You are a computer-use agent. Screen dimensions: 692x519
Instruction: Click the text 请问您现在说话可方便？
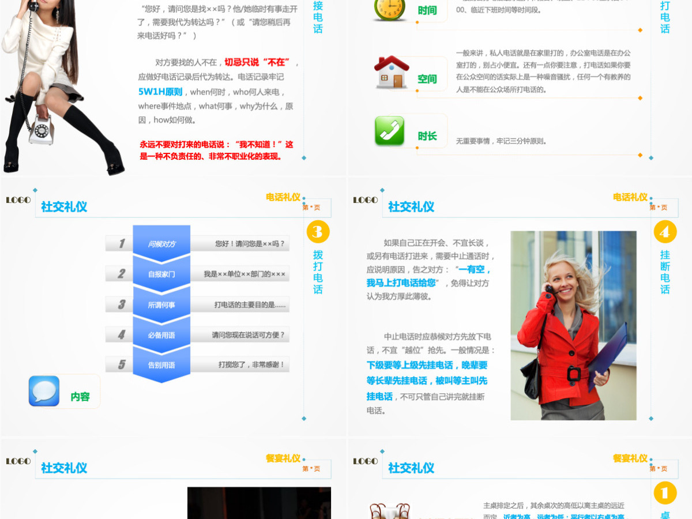coord(249,334)
